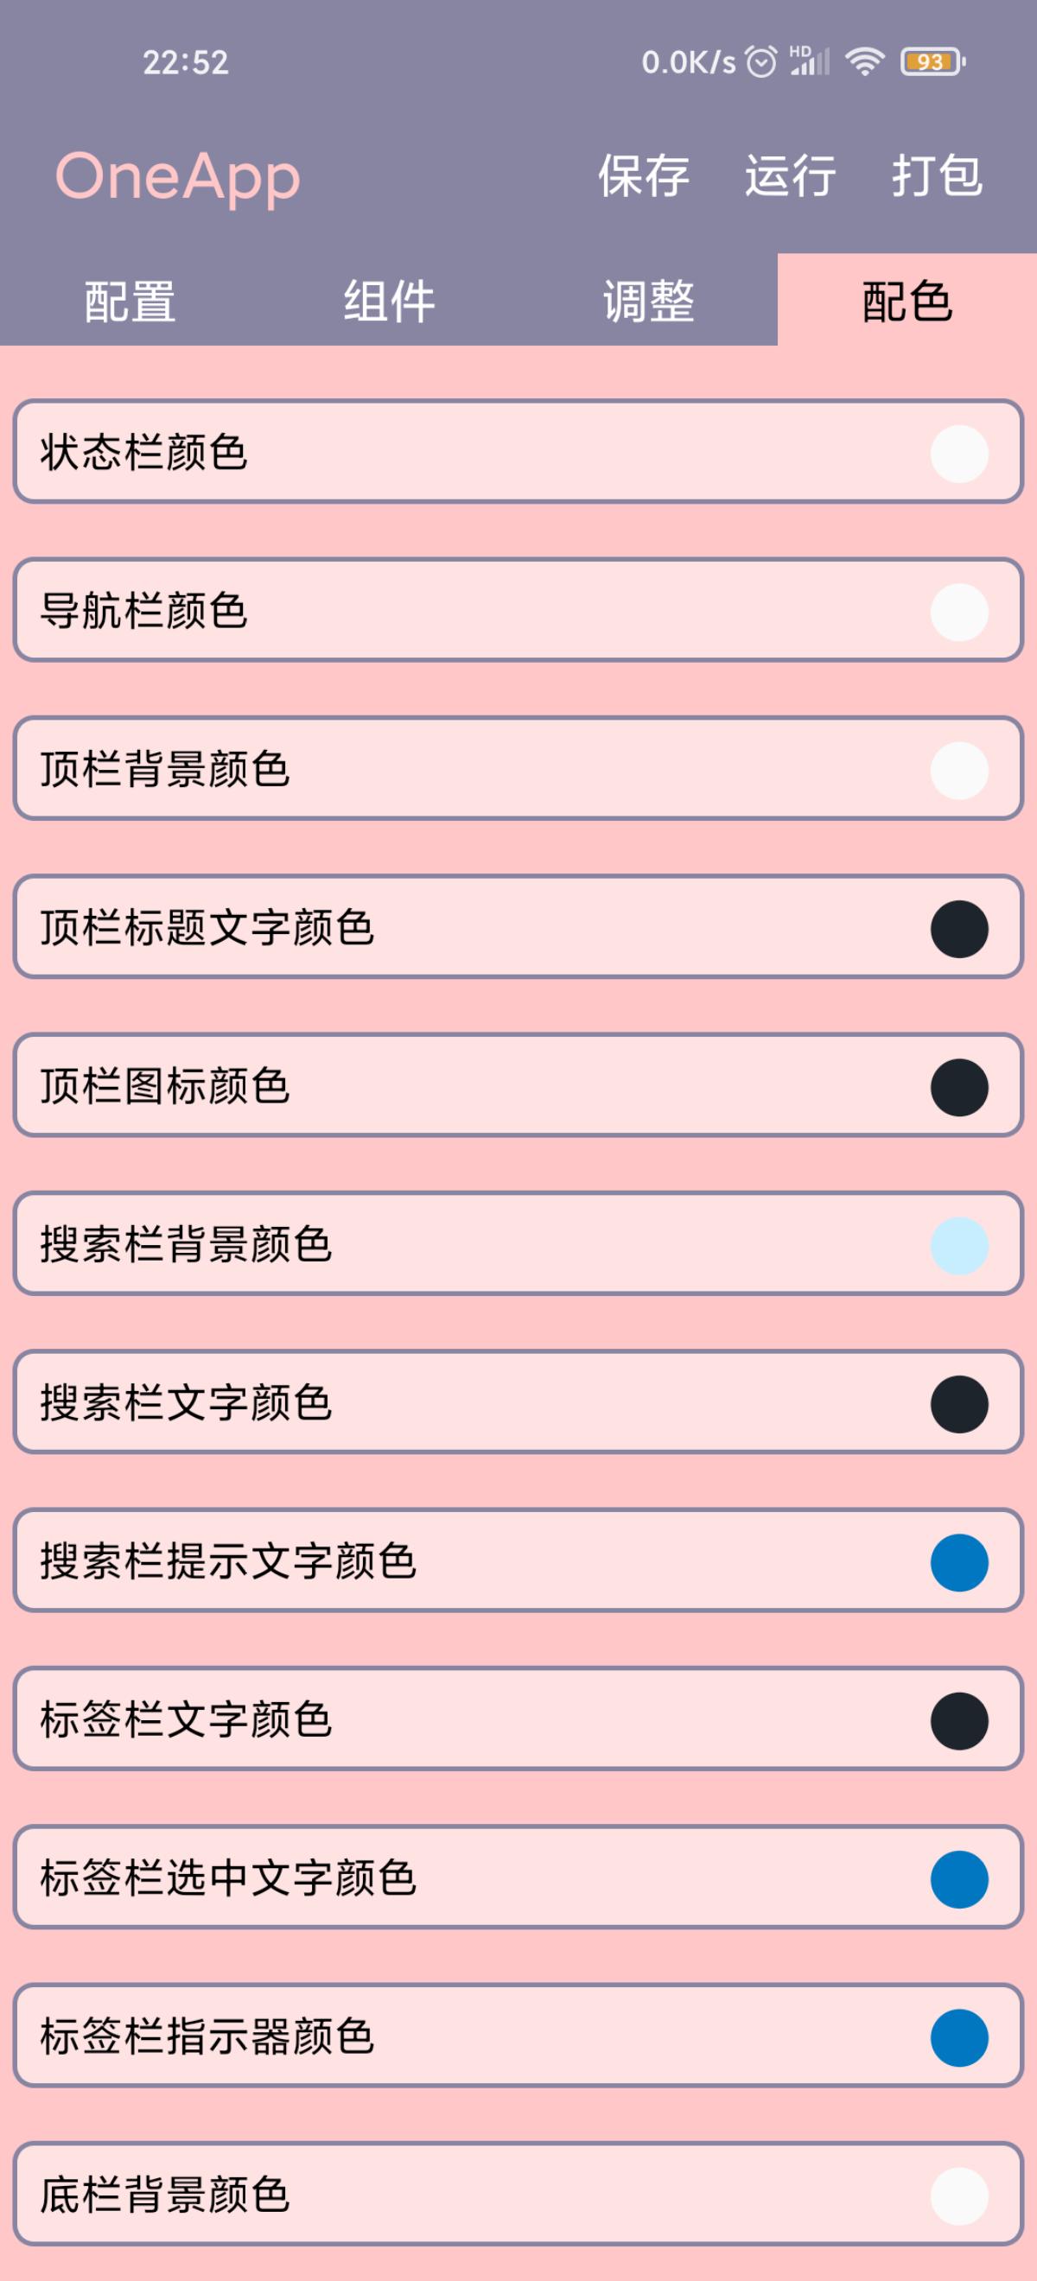This screenshot has width=1037, height=2281.
Task: Tap the 打包 package button
Action: coord(936,175)
